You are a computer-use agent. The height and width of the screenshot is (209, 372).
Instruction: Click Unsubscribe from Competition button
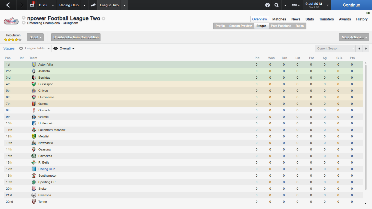(x=76, y=37)
